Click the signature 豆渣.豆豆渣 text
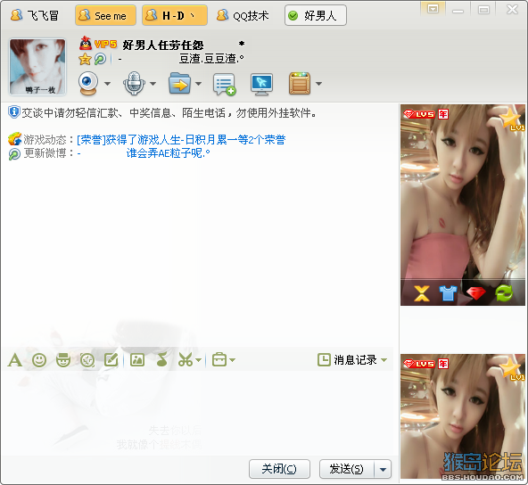528x485 pixels. (211, 59)
